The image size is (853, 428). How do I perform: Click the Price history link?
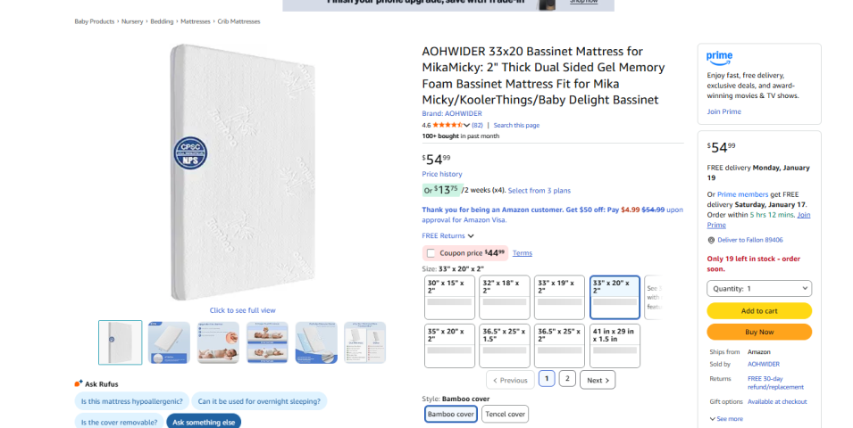click(x=442, y=174)
